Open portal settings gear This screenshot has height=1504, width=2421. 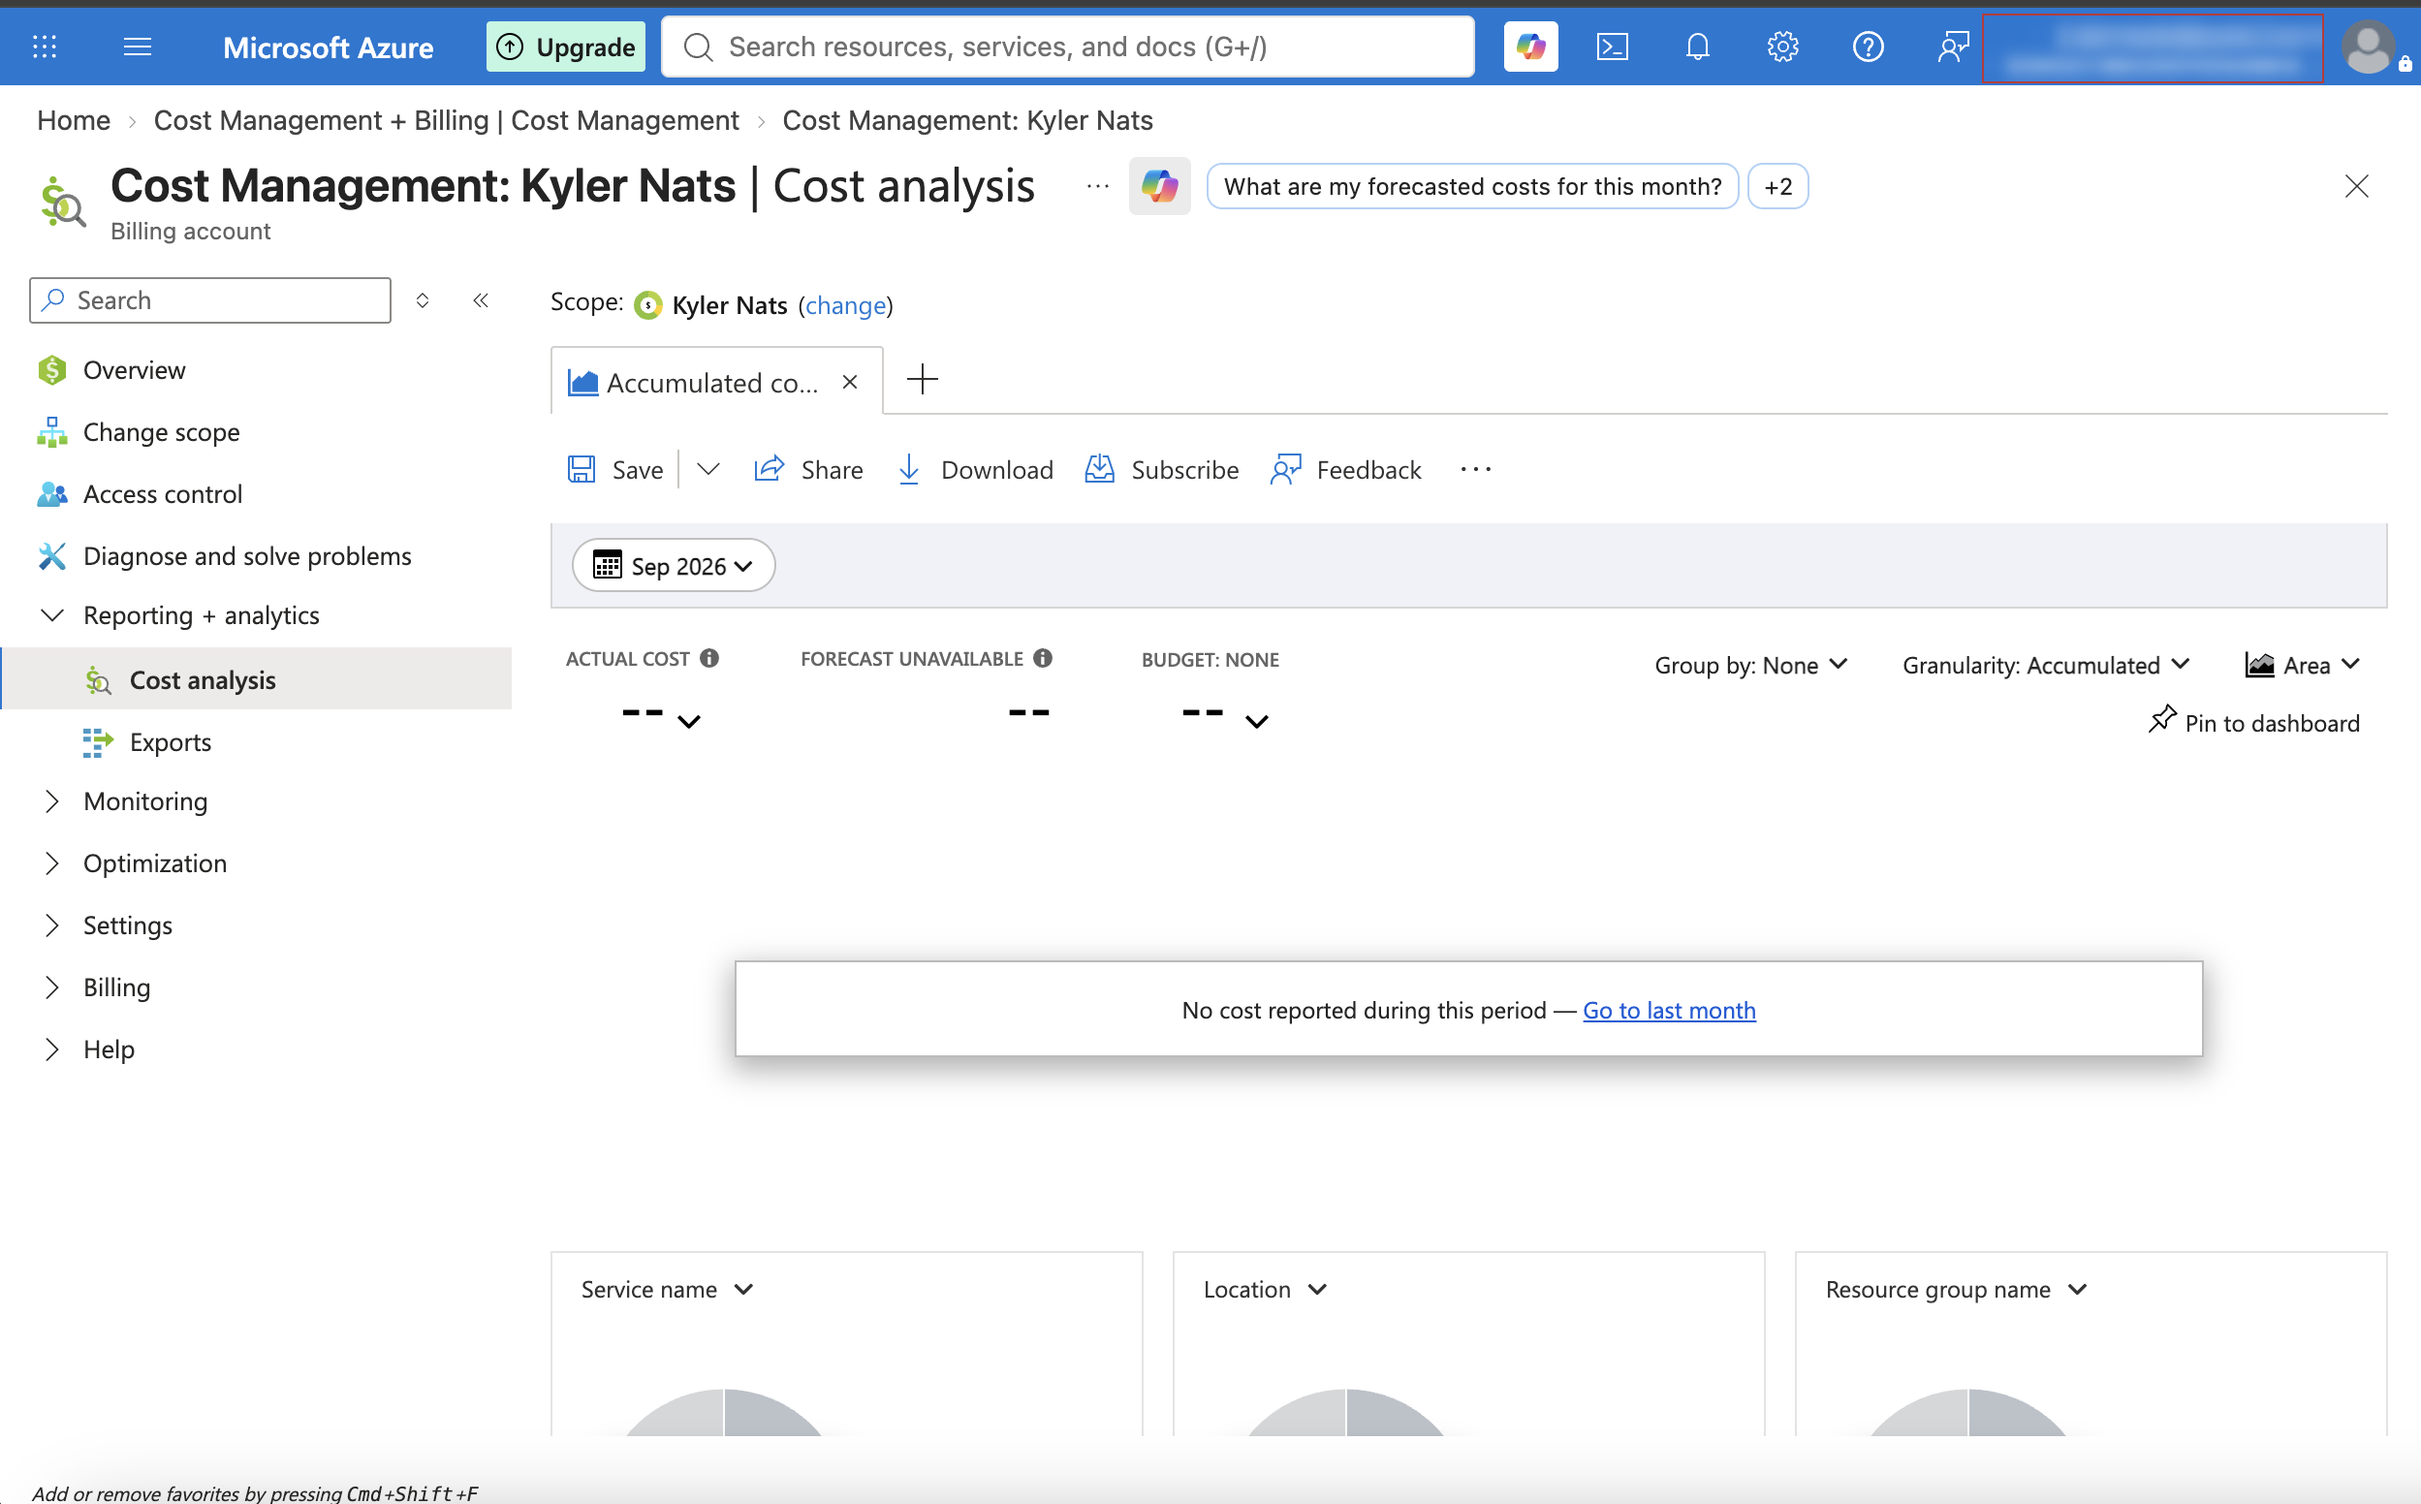tap(1782, 47)
